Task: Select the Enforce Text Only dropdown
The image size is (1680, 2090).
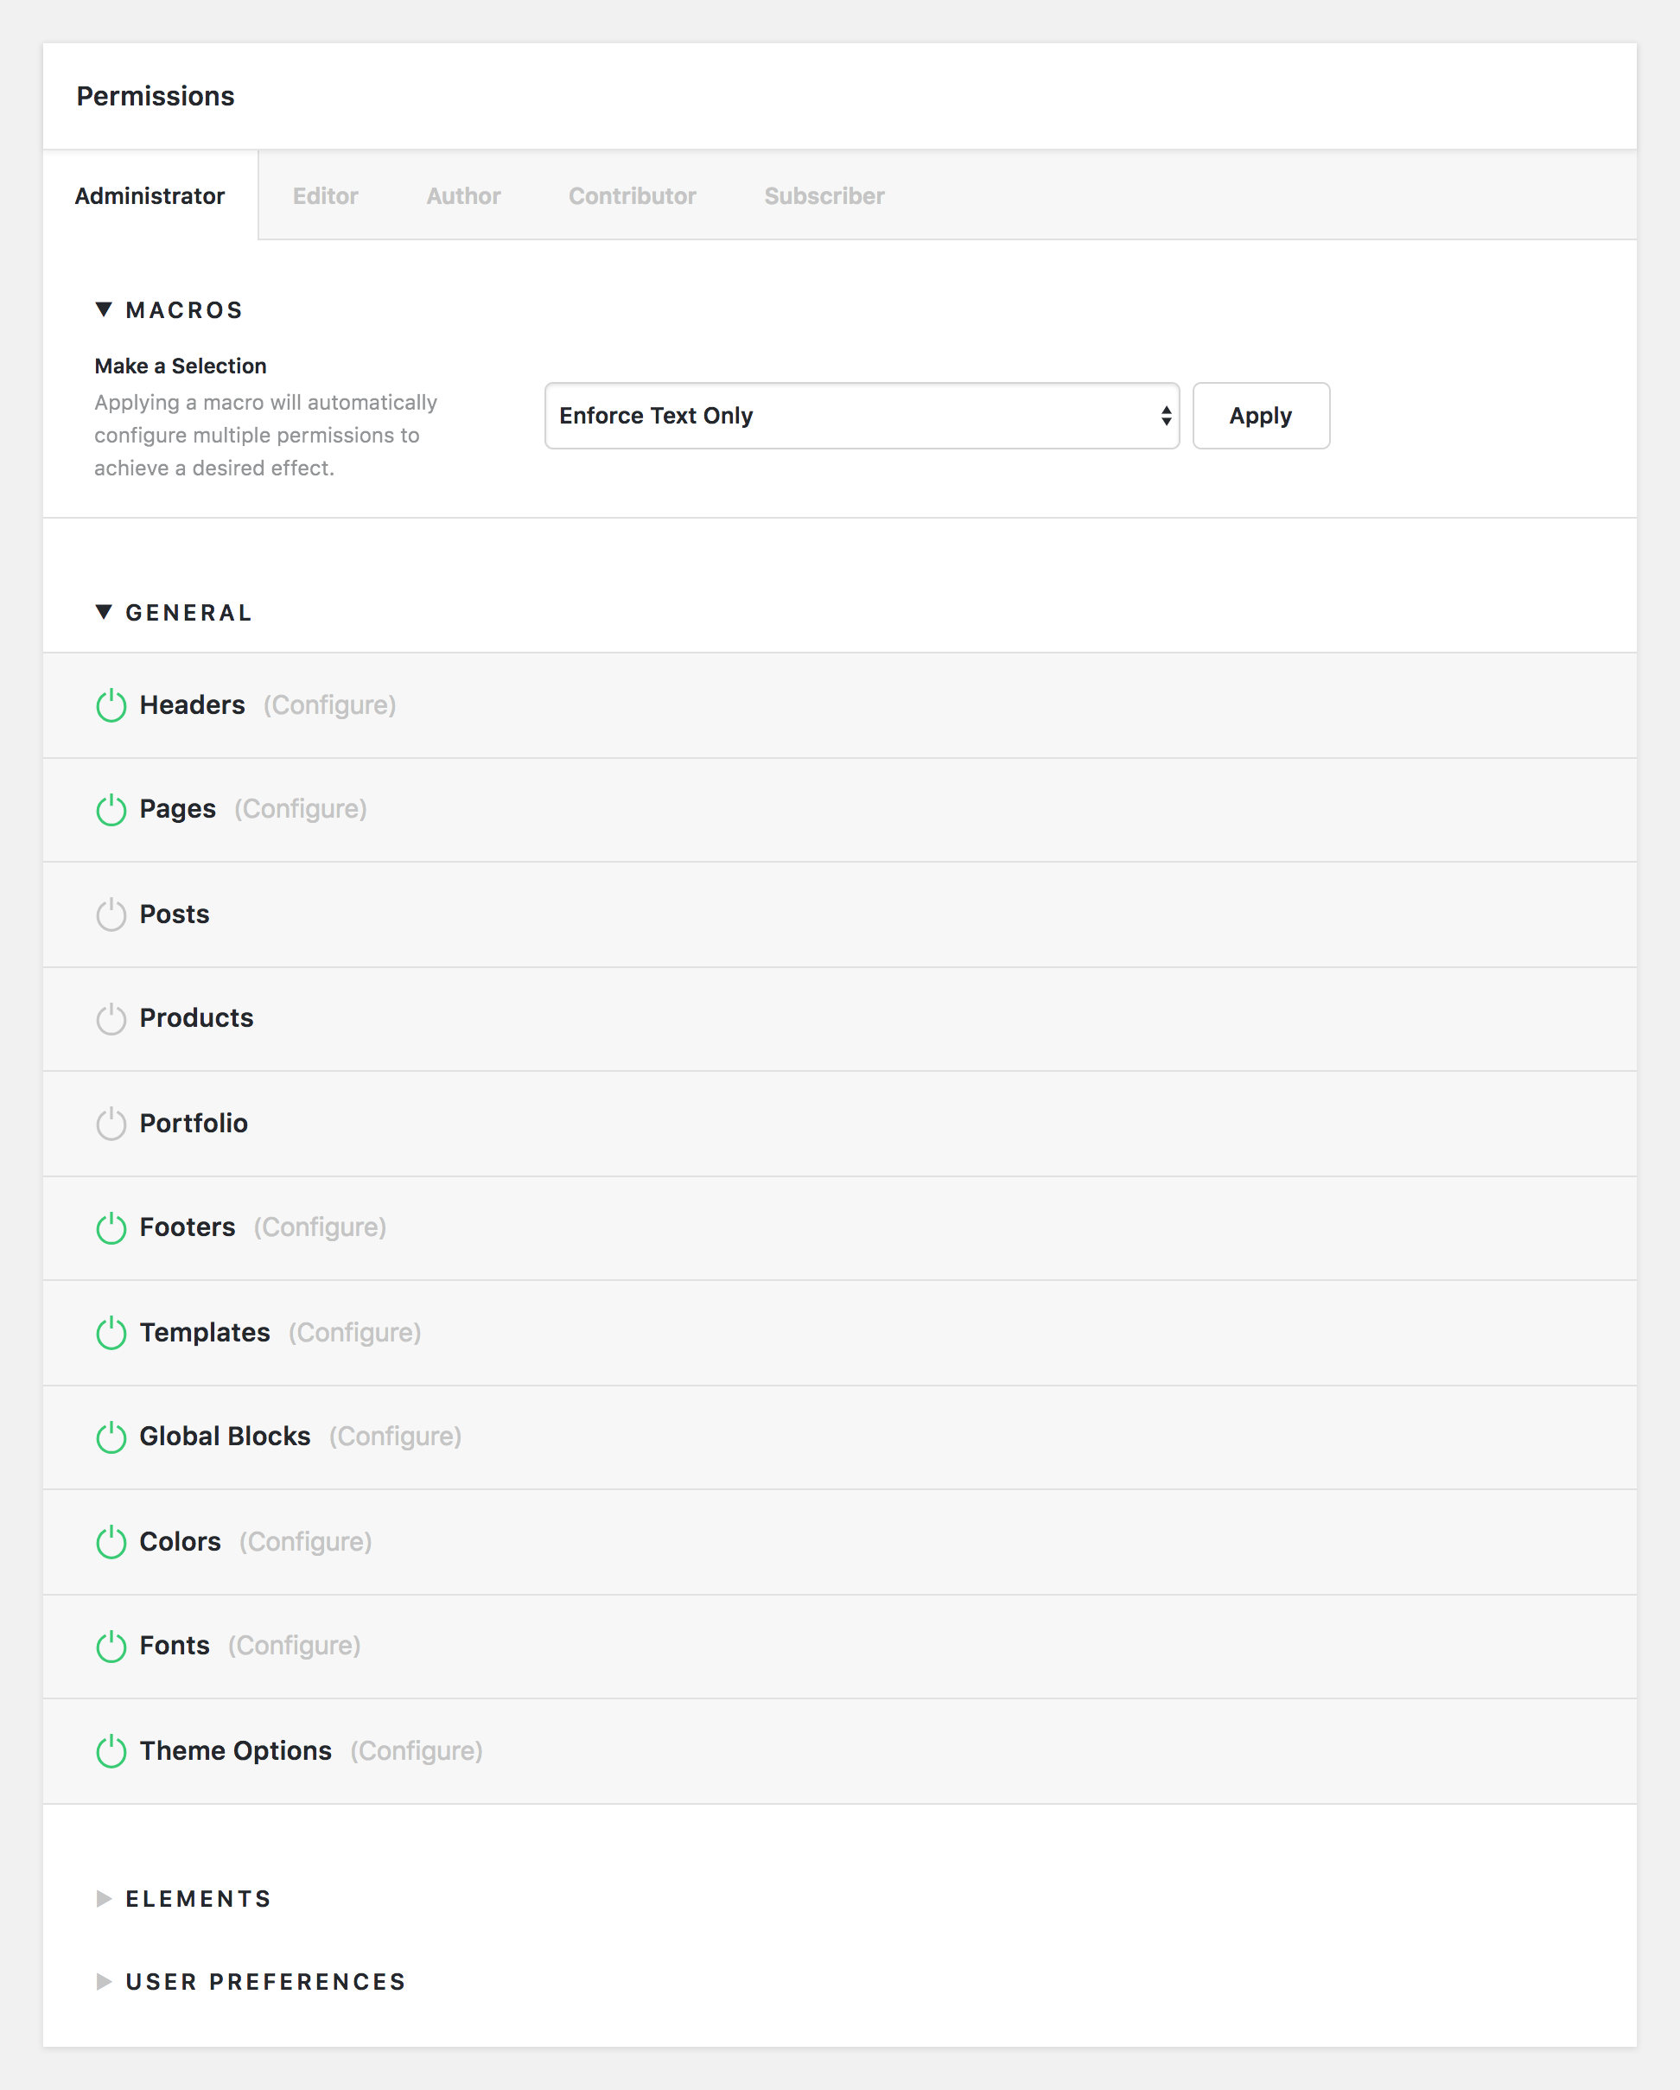Action: [861, 415]
